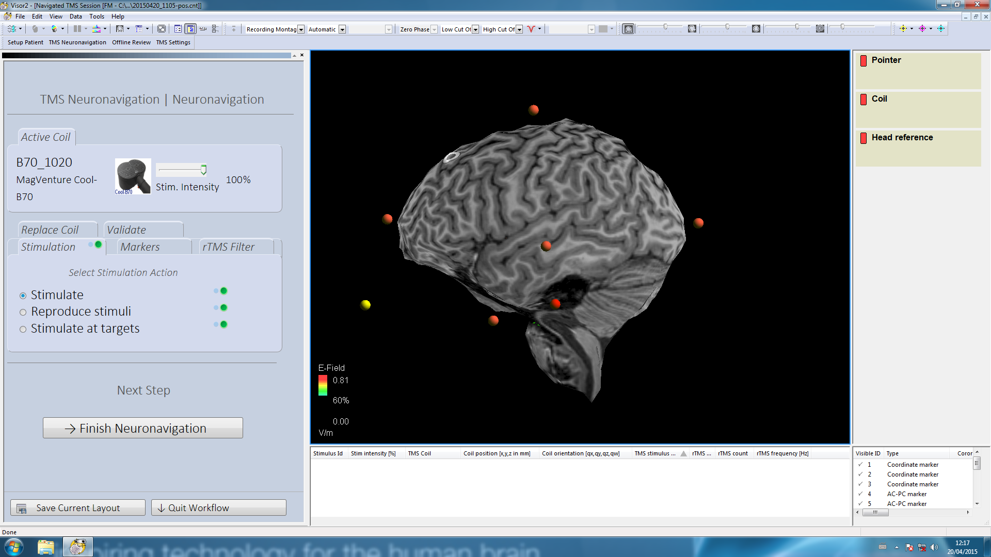Image resolution: width=991 pixels, height=557 pixels.
Task: Open the Tools menu
Action: pyautogui.click(x=97, y=17)
